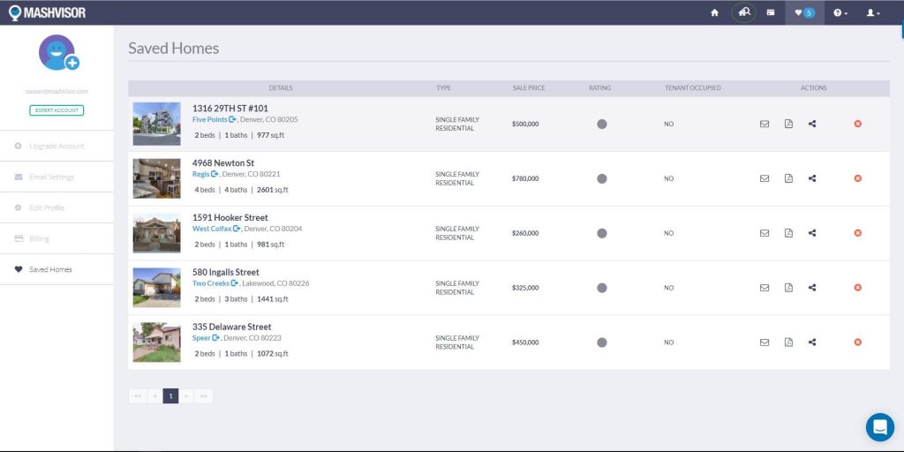Screen dimensions: 904x452
Task: Expand the help question mark dropdown
Action: pyautogui.click(x=840, y=12)
